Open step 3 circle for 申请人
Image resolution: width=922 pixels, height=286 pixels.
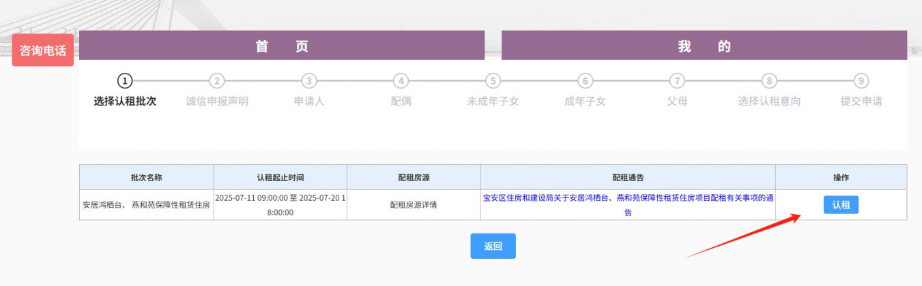309,80
